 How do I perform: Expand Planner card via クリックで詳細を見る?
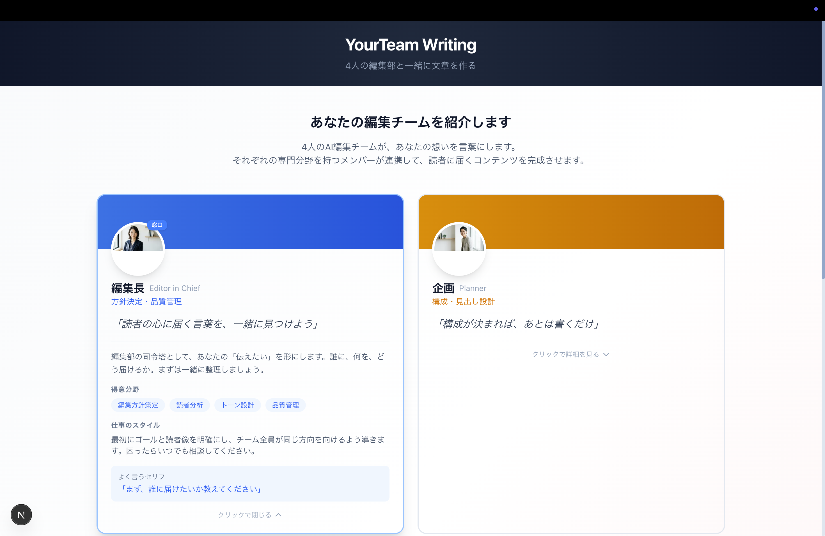[x=565, y=354]
